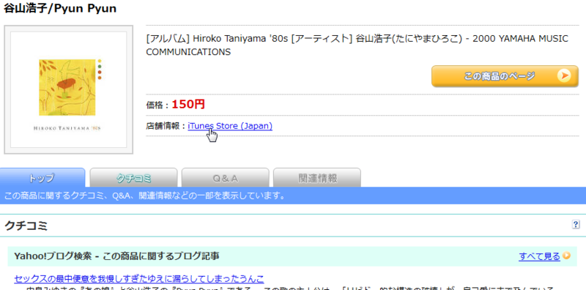Image resolution: width=586 pixels, height=290 pixels.
Task: Click the Hiroko Taniyama '80s album cover
Action: click(x=68, y=89)
